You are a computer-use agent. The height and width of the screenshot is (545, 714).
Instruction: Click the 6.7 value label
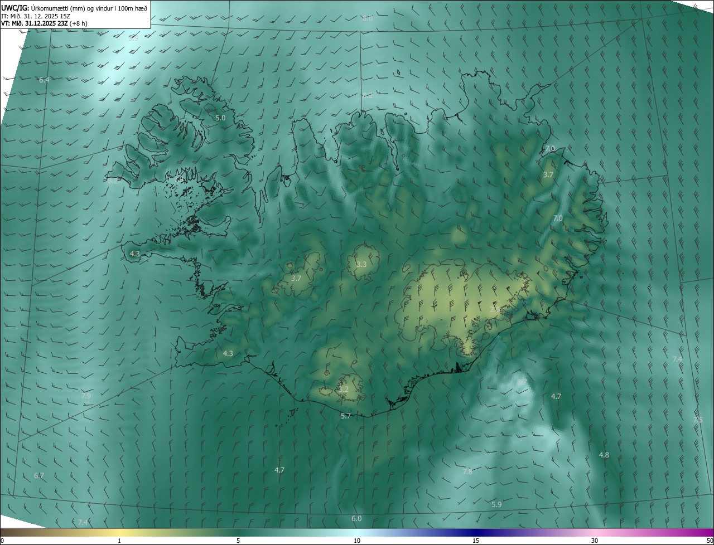pos(38,476)
